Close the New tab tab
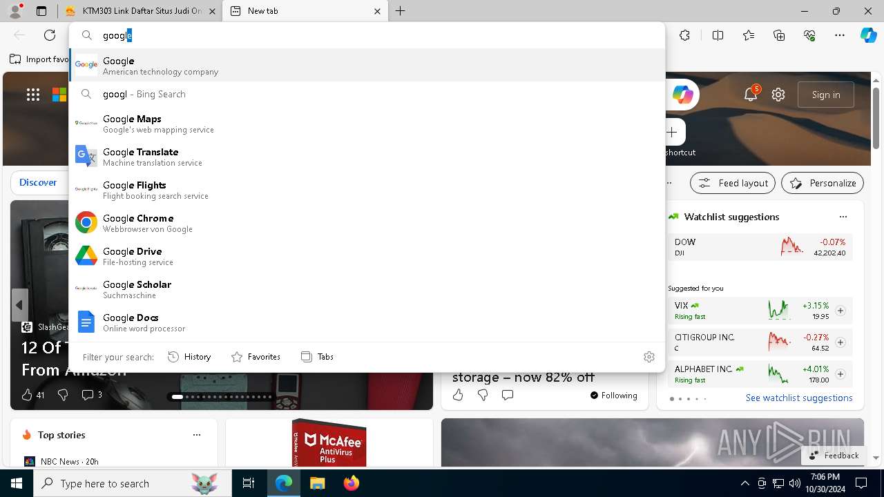Image resolution: width=884 pixels, height=497 pixels. (x=377, y=11)
